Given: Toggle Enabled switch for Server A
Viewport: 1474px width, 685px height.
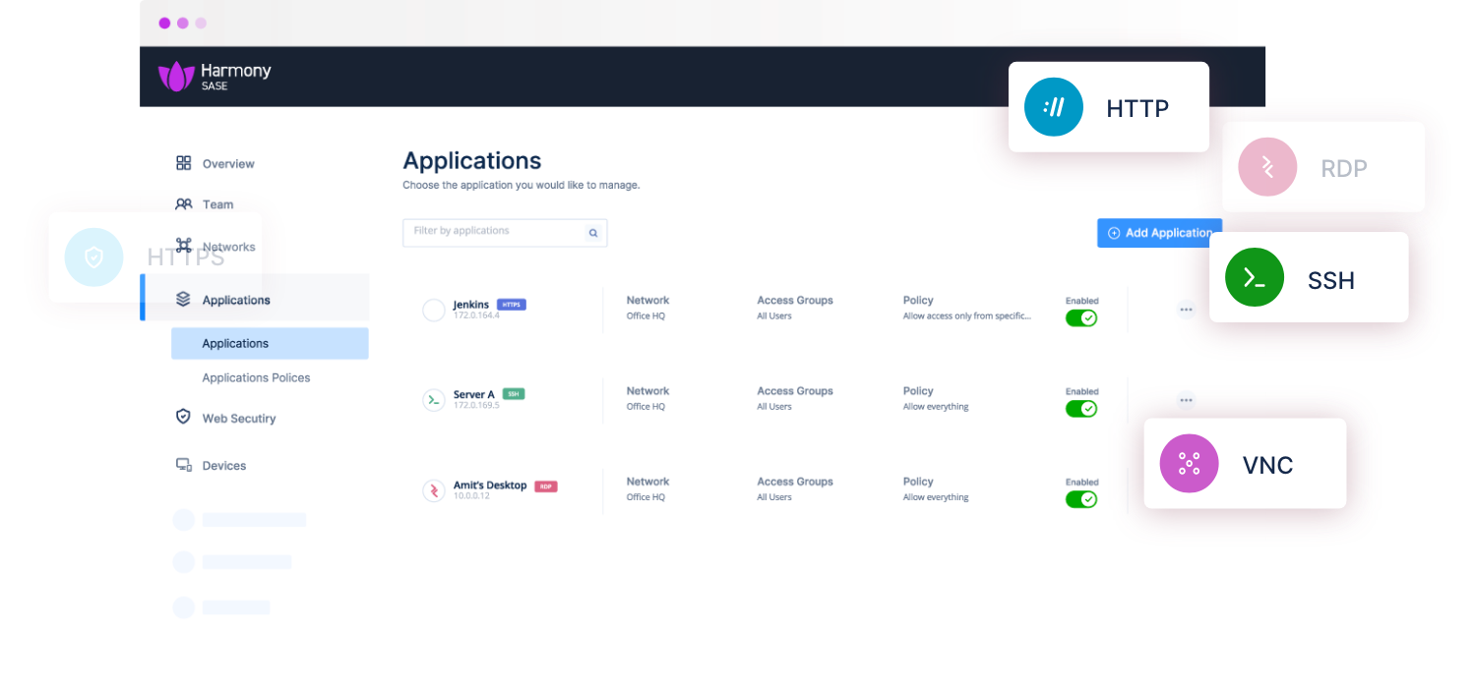Looking at the screenshot, I should point(1080,409).
